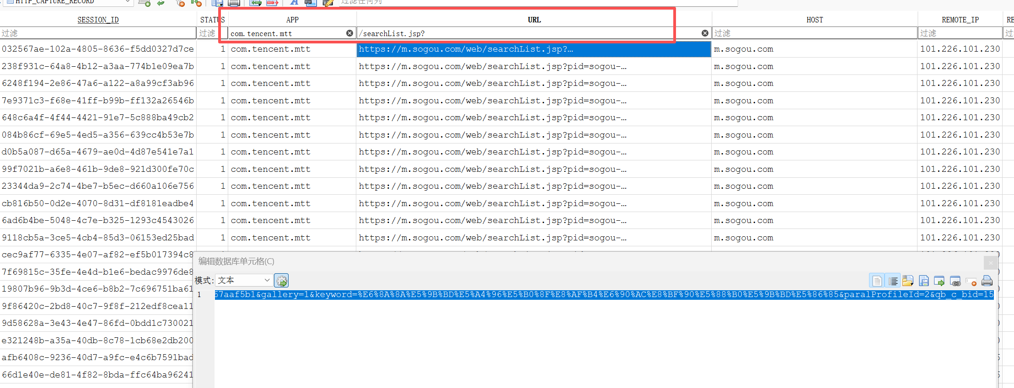Image resolution: width=1014 pixels, height=388 pixels.
Task: Select session d0b5a087-d65a-4679-ae0d-4d87e541e7a1
Action: pyautogui.click(x=98, y=152)
